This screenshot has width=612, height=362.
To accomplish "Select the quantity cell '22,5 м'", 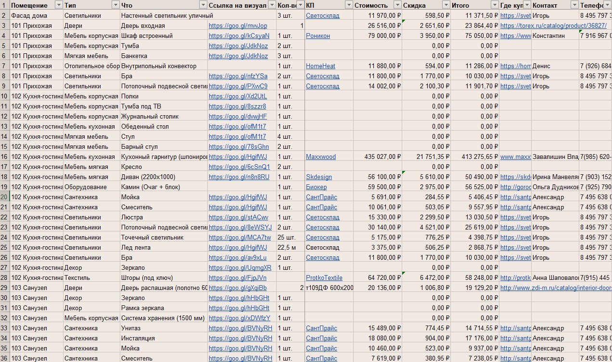I will click(290, 247).
